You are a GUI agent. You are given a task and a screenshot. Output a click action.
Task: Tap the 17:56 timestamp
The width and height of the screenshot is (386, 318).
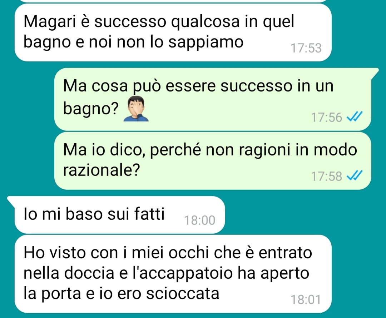(x=326, y=117)
